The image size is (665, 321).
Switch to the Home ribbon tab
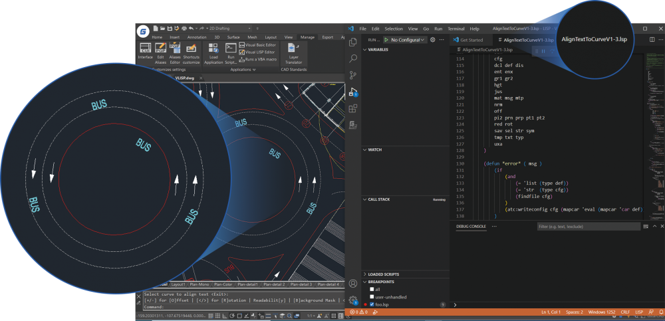pyautogui.click(x=157, y=37)
